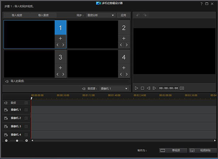218x159 pixels.
Task: Open the options icon beside timecode
Action: pos(182,88)
